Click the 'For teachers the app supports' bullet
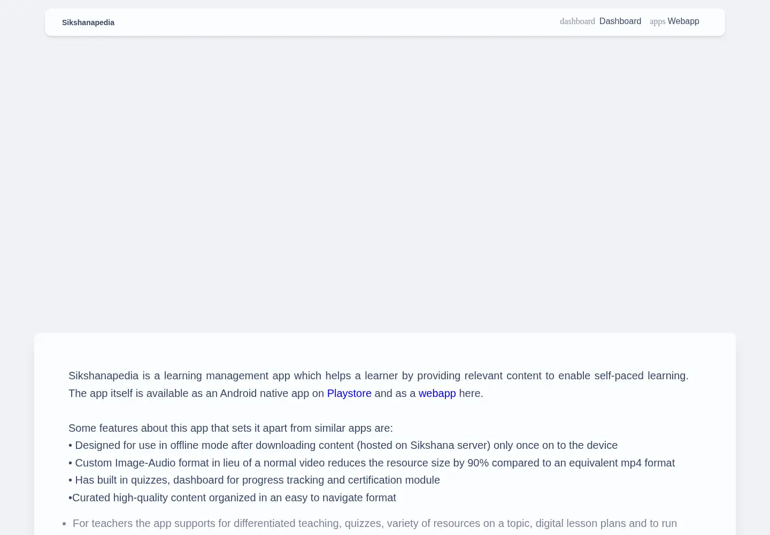The image size is (770, 535). point(375,523)
